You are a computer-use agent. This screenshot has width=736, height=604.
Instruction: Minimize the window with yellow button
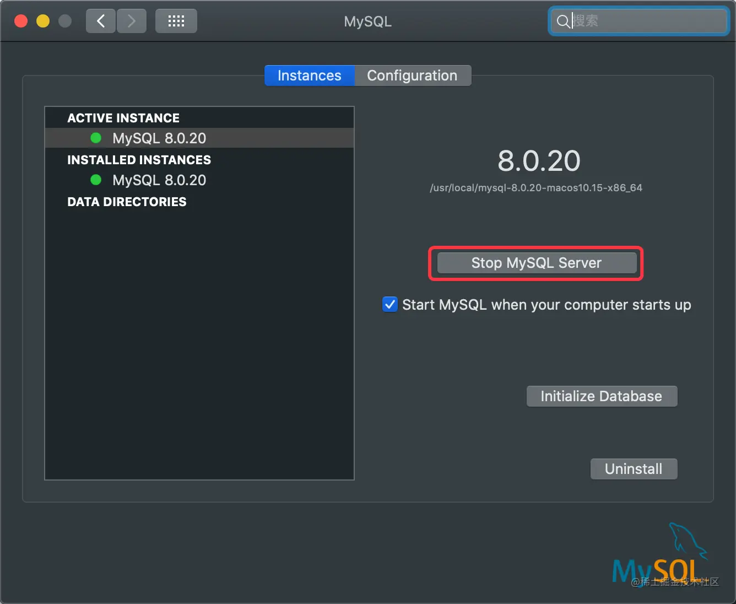[x=43, y=21]
